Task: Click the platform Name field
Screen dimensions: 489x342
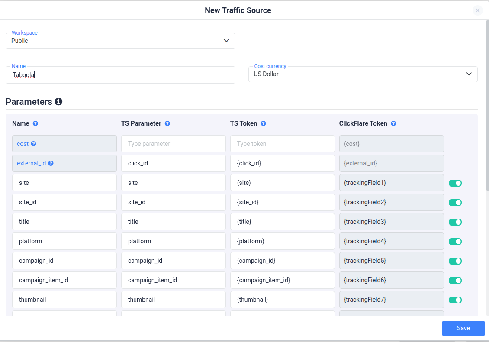Action: [64, 241]
